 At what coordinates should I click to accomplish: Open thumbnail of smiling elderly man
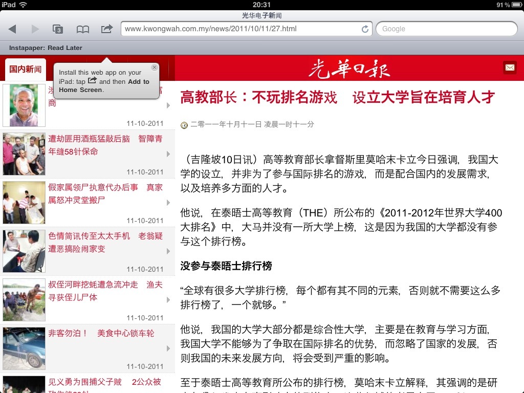[x=24, y=105]
